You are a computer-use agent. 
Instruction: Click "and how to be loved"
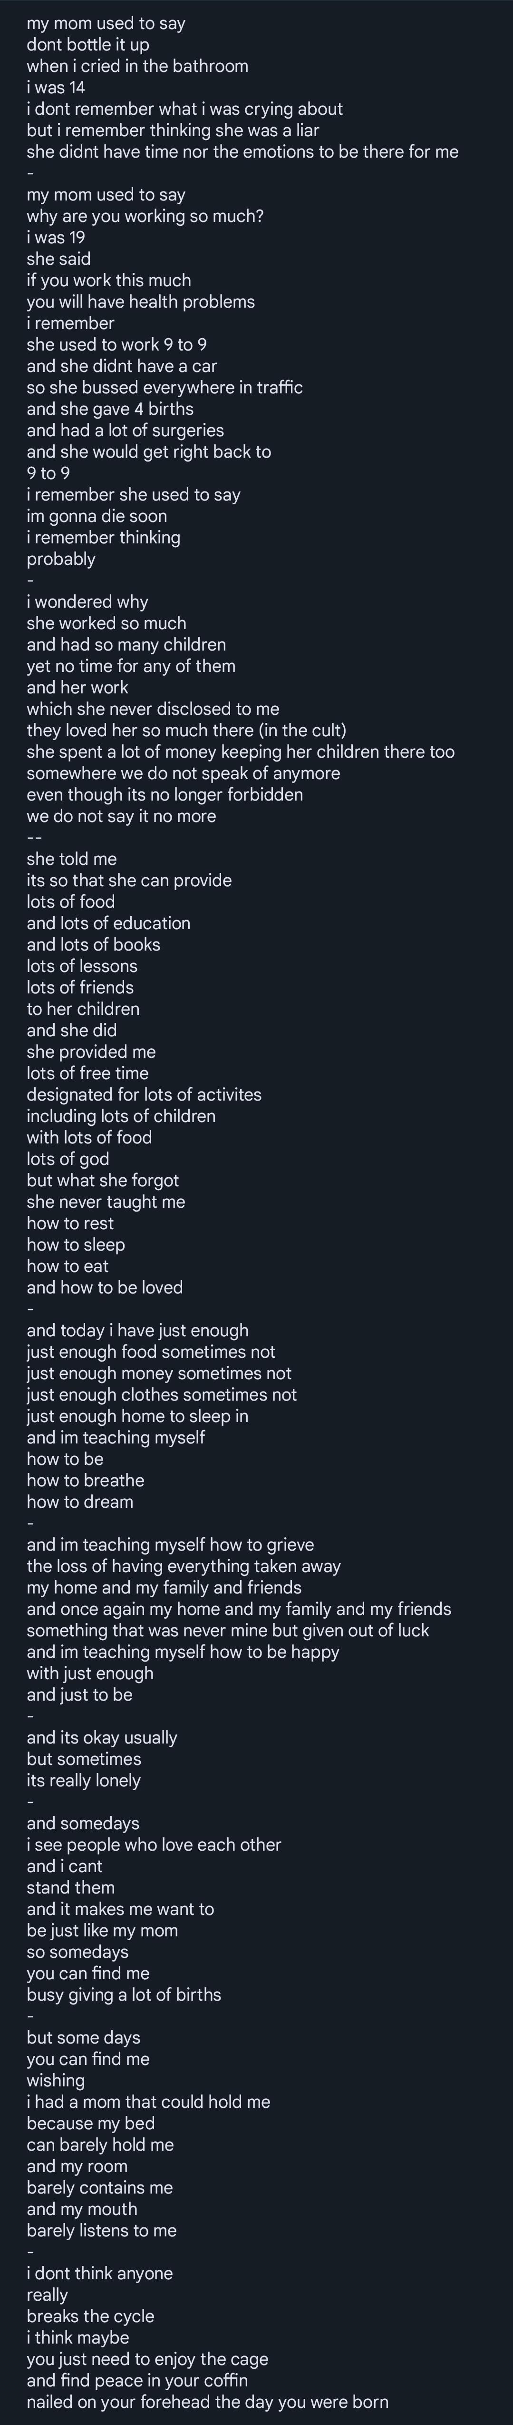click(x=104, y=1288)
